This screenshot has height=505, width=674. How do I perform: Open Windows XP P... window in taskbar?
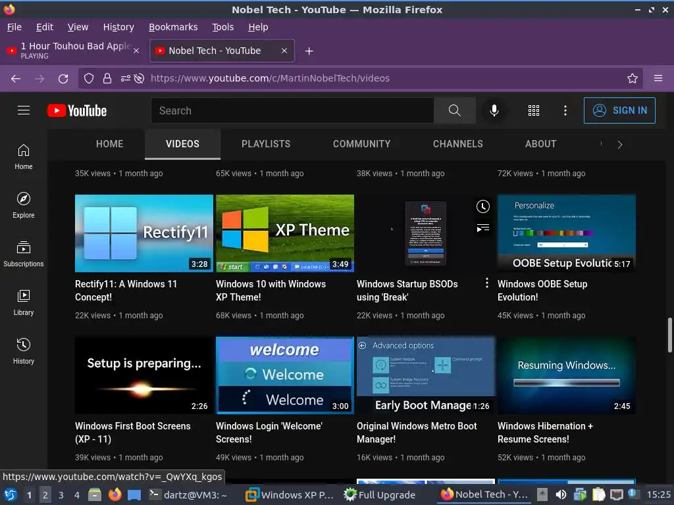pyautogui.click(x=290, y=495)
